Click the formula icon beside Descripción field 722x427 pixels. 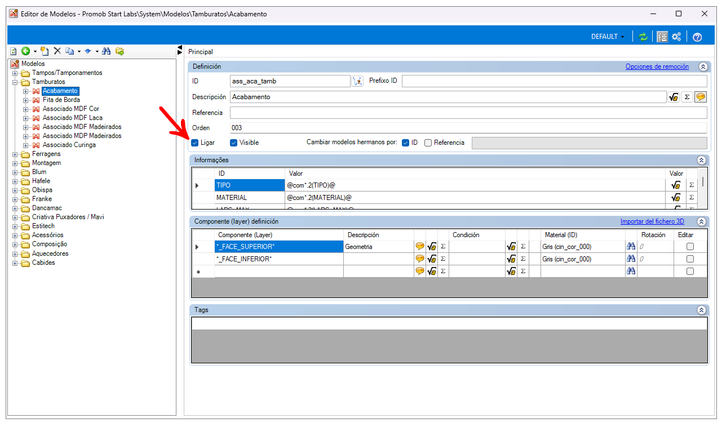tap(673, 97)
